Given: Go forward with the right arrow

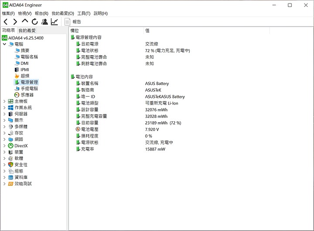Looking at the screenshot, I should point(15,22).
